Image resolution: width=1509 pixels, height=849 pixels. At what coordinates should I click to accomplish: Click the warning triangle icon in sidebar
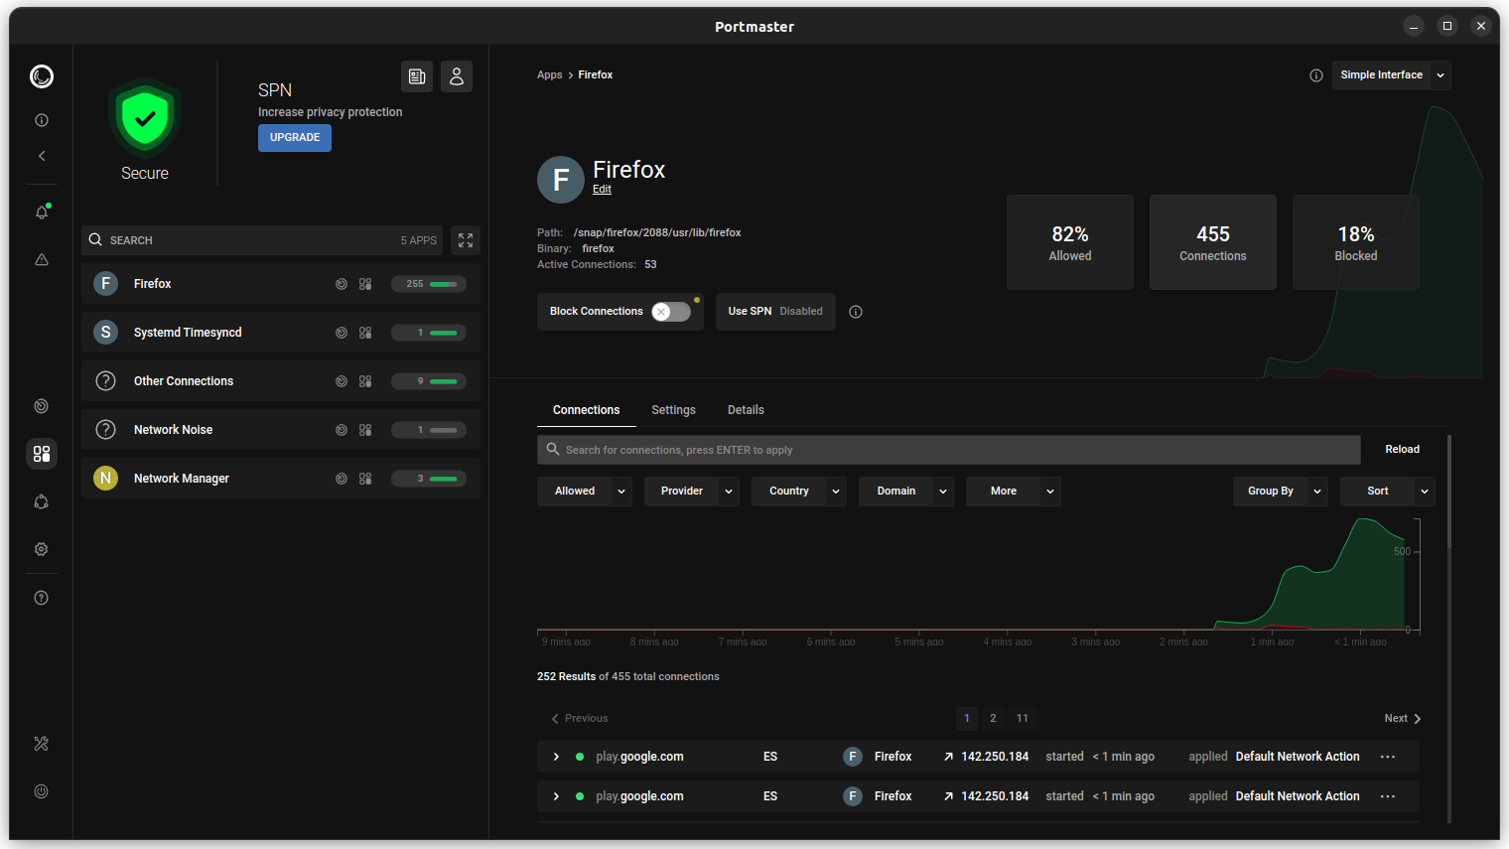tap(42, 260)
